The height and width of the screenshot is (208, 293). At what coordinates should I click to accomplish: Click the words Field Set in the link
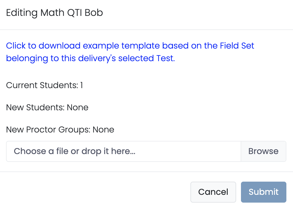tap(237, 46)
